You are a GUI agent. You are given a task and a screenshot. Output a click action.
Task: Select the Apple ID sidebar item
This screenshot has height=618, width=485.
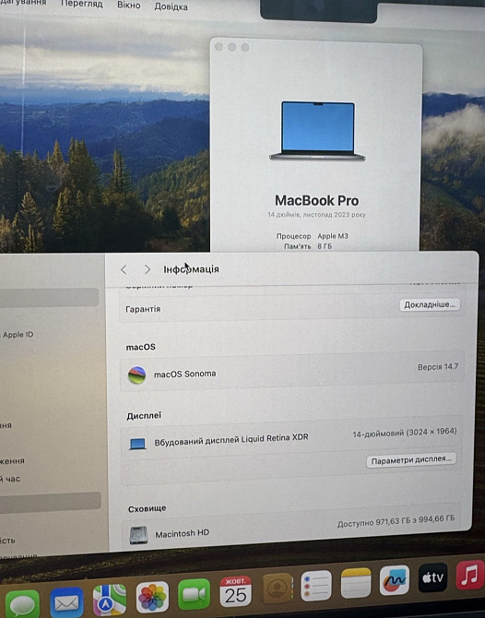tap(17, 335)
